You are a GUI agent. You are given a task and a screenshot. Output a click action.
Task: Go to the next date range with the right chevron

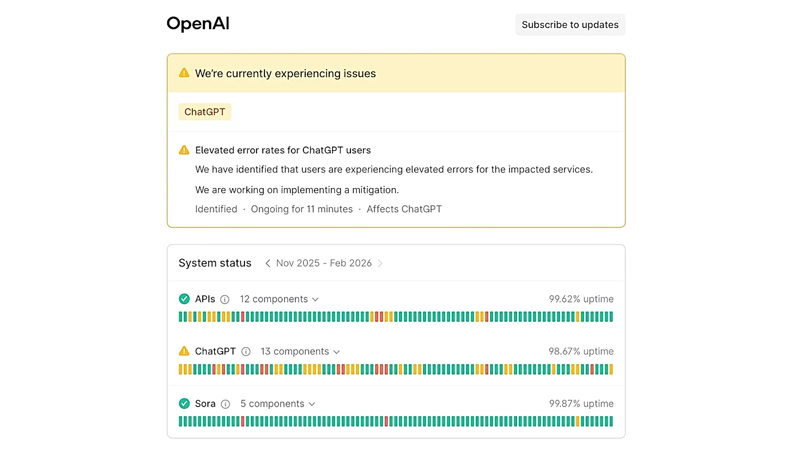(380, 263)
